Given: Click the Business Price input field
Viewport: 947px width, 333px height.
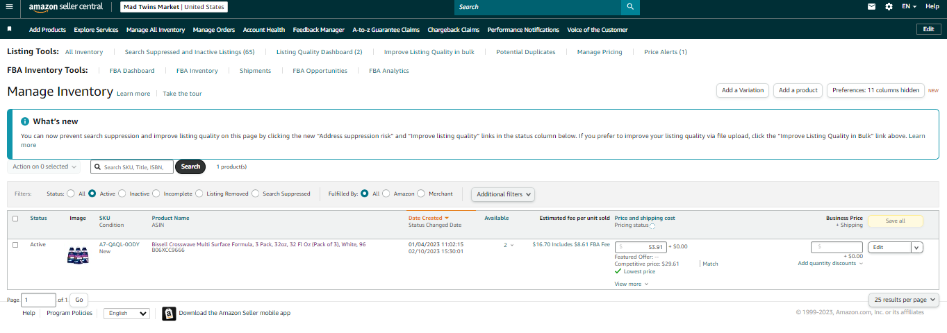Looking at the screenshot, I should [x=837, y=247].
